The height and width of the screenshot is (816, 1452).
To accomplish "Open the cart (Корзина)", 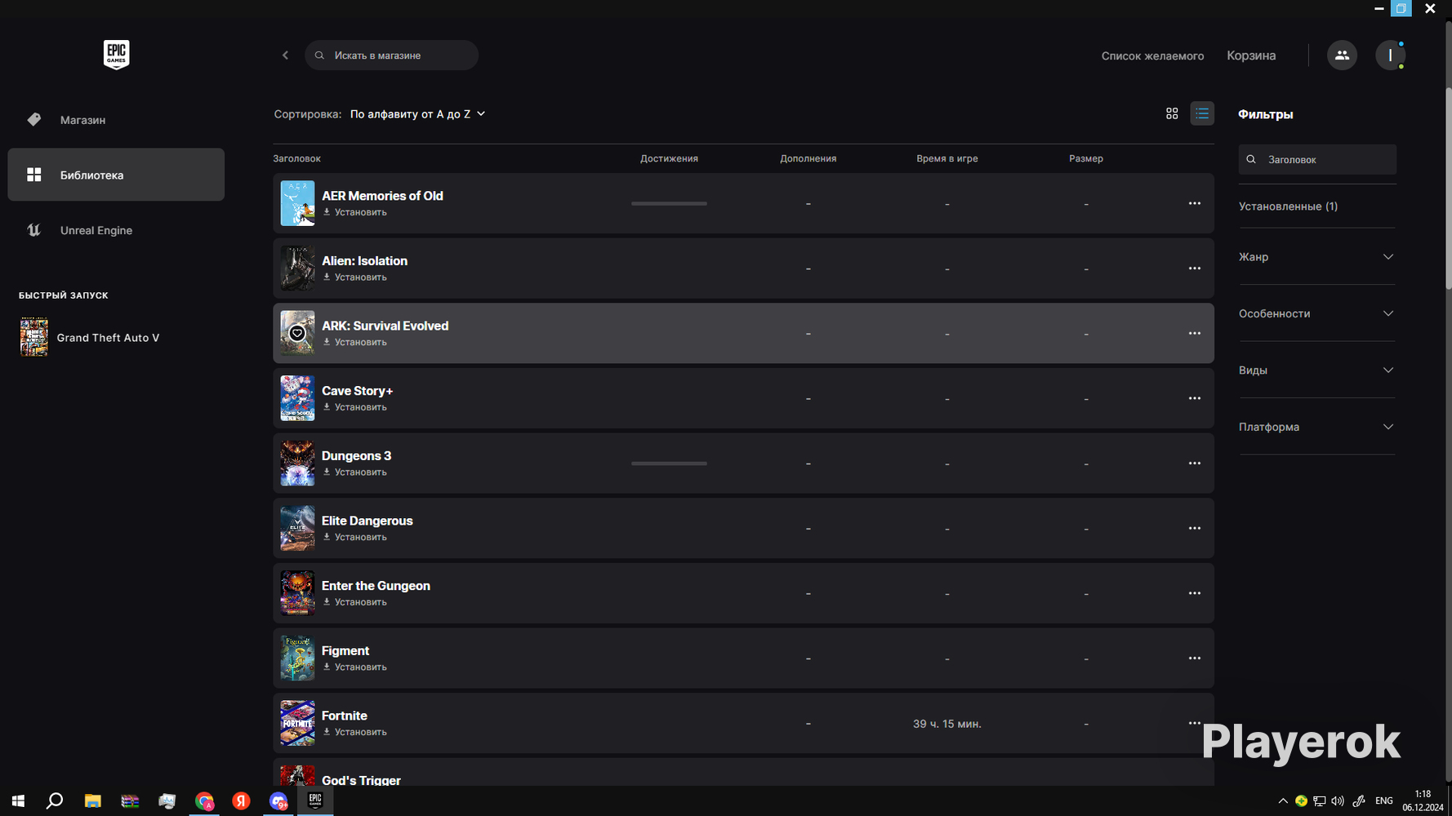I will click(x=1251, y=55).
